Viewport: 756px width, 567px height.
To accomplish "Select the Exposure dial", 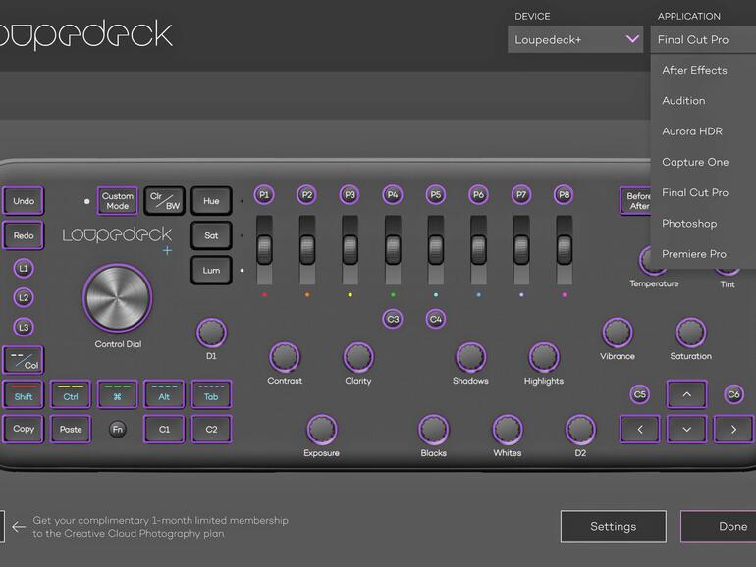I will coord(321,429).
